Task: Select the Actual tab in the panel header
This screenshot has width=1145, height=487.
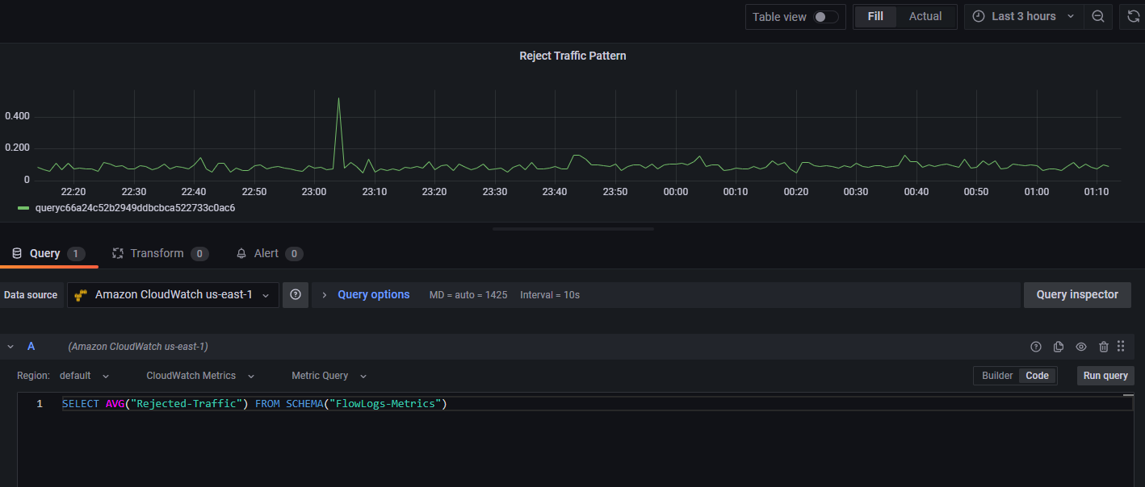Action: pos(925,16)
